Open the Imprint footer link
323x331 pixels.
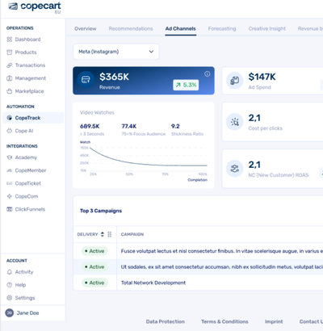click(274, 321)
